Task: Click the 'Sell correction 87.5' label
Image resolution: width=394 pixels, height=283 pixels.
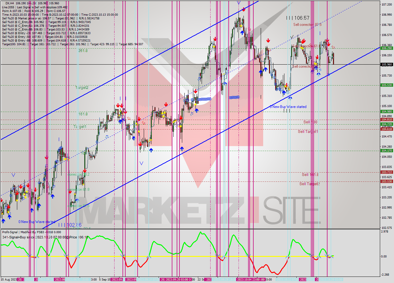Action: coord(308,25)
